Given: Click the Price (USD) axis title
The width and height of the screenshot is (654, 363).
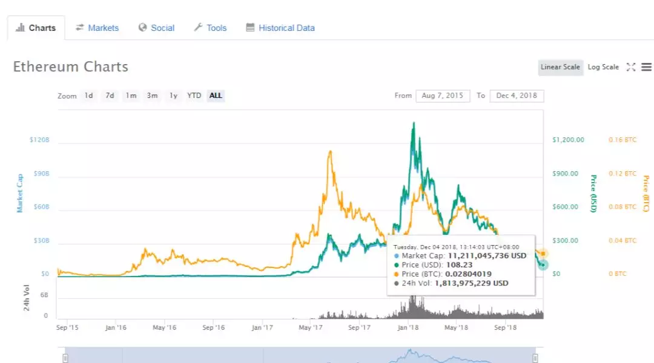Looking at the screenshot, I should [593, 194].
